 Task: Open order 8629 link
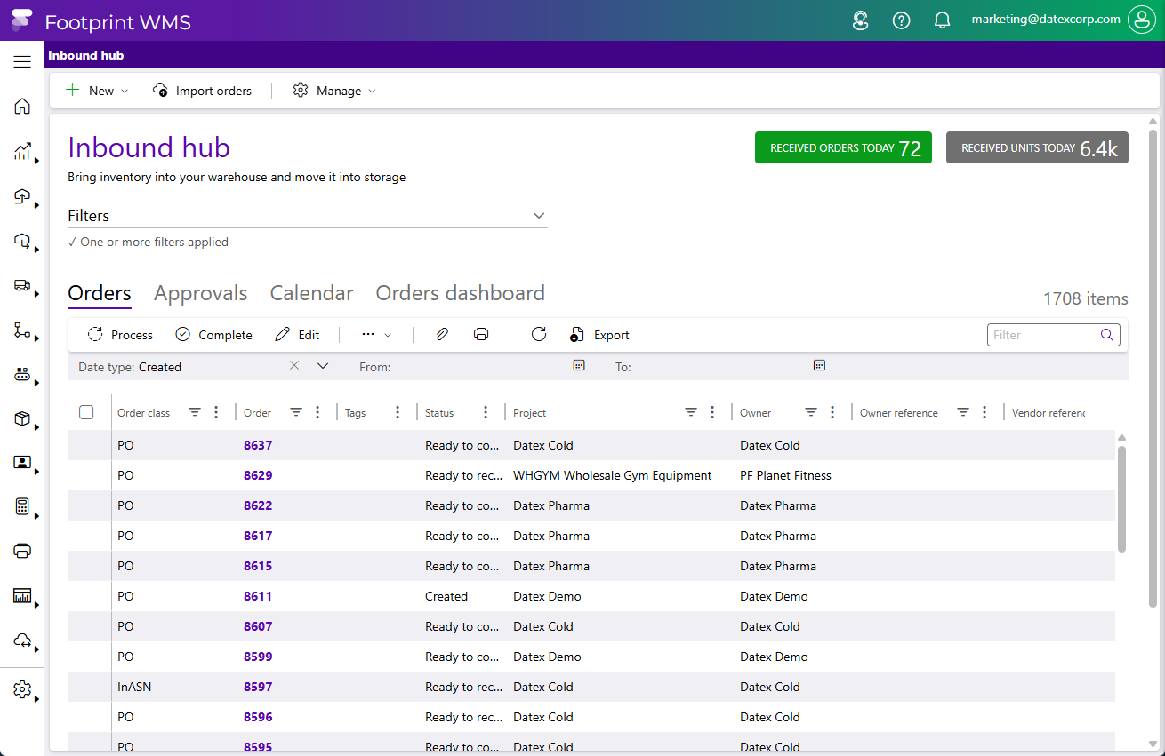coord(258,475)
